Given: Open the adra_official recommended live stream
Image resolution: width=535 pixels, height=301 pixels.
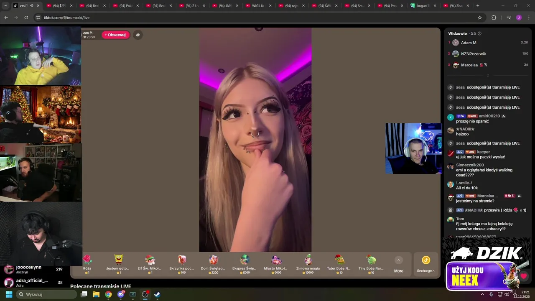Looking at the screenshot, I should point(33,283).
